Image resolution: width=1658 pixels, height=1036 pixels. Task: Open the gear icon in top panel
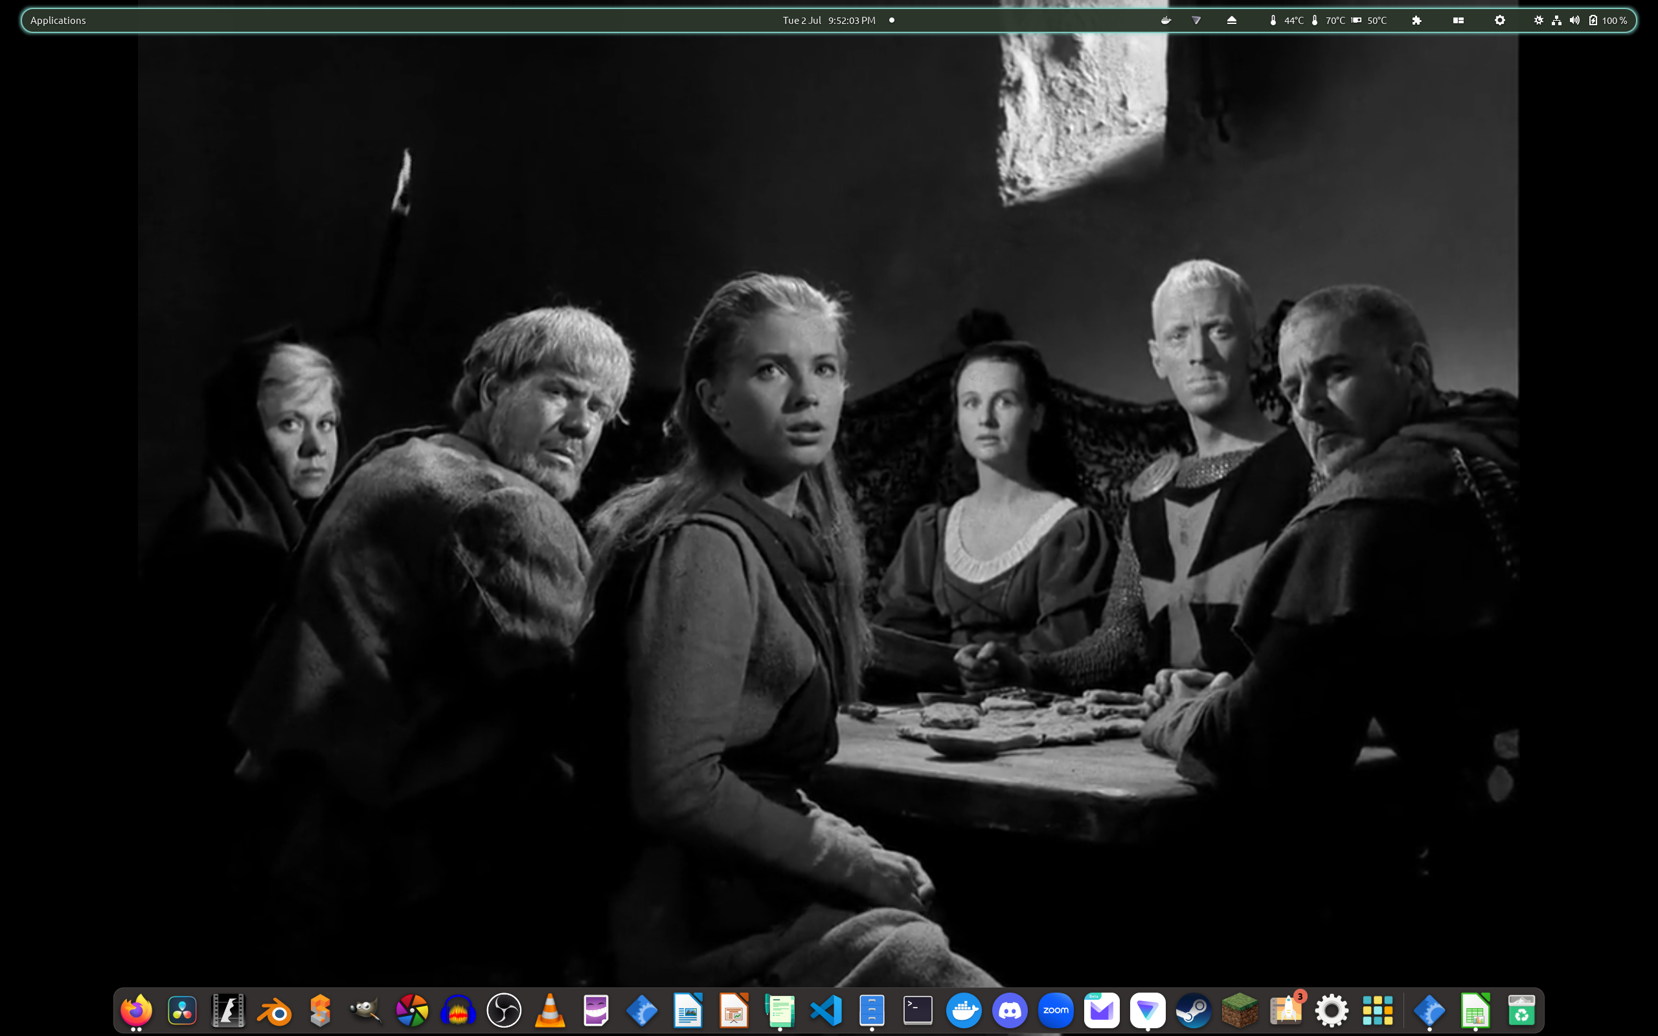[x=1500, y=21]
